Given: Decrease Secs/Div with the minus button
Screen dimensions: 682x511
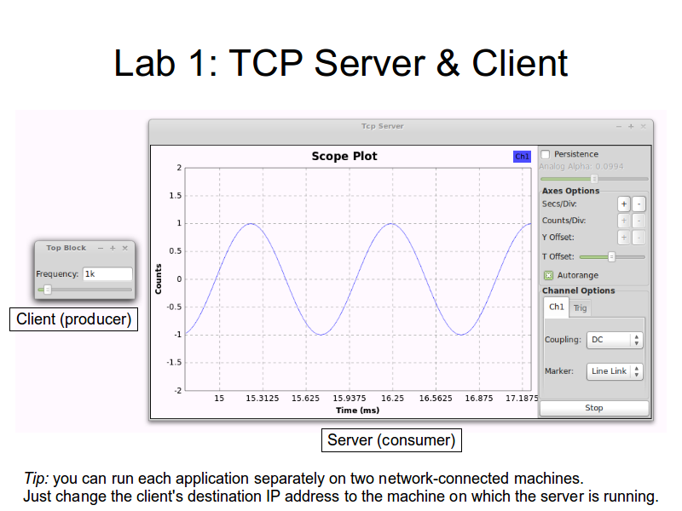Looking at the screenshot, I should (x=639, y=204).
